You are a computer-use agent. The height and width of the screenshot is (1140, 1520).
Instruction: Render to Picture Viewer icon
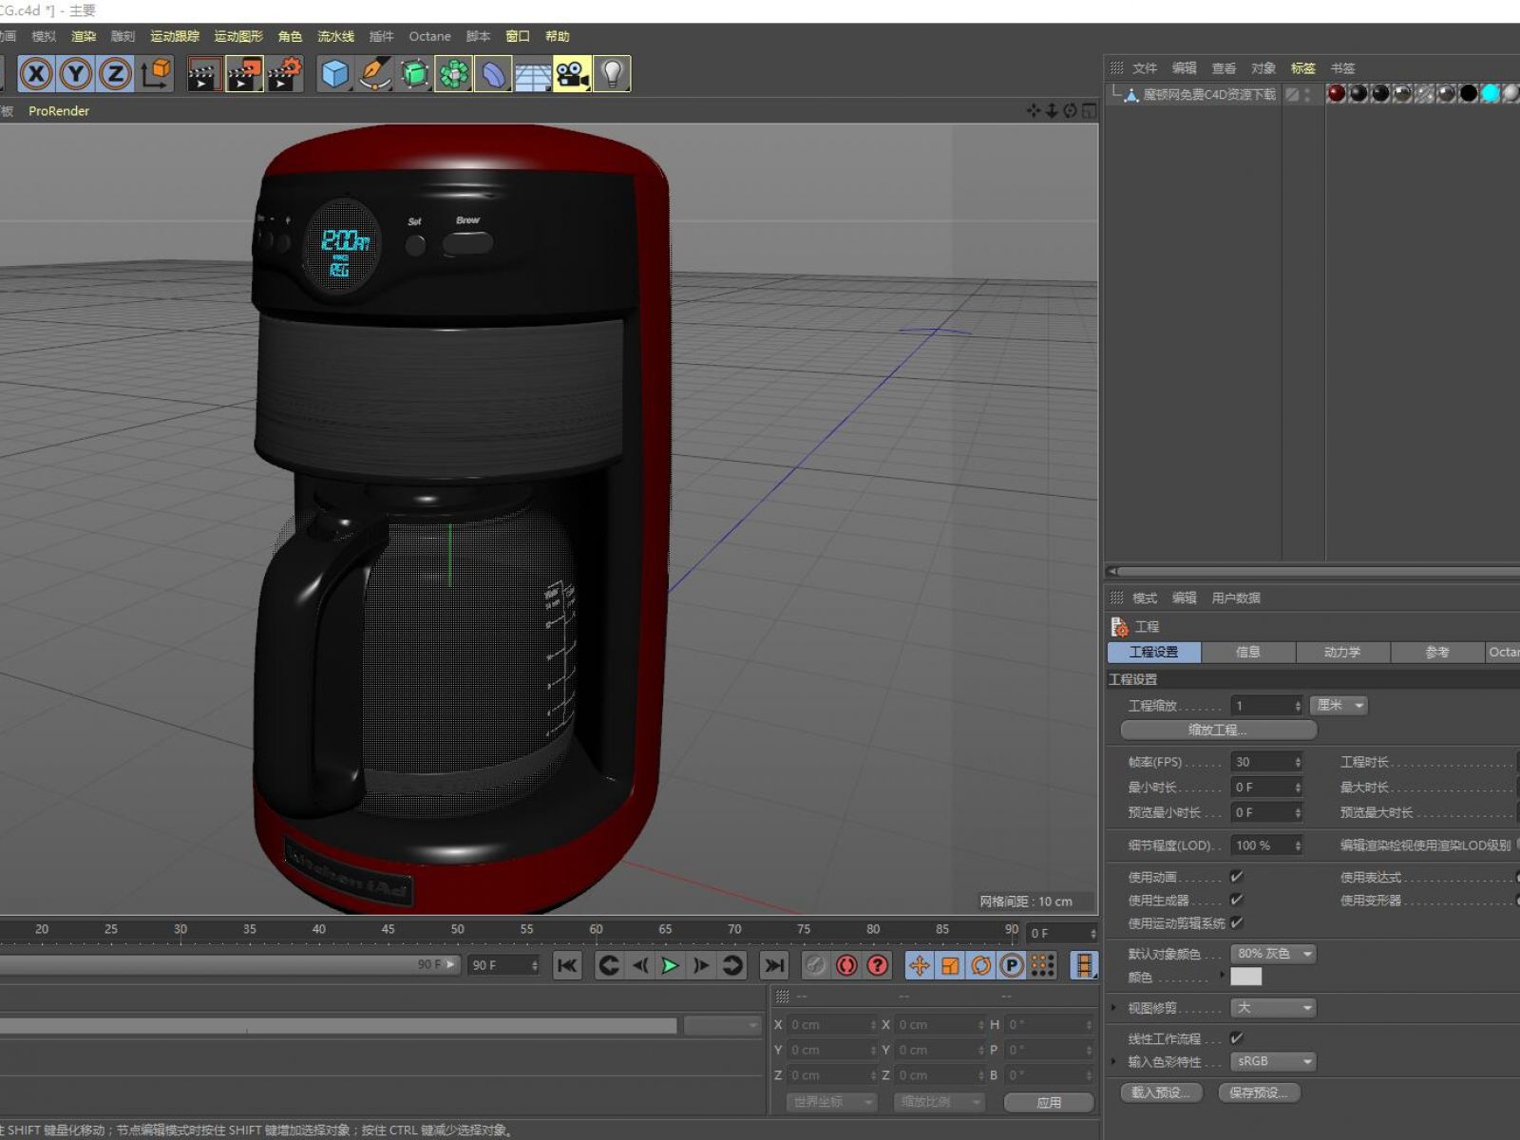[243, 73]
